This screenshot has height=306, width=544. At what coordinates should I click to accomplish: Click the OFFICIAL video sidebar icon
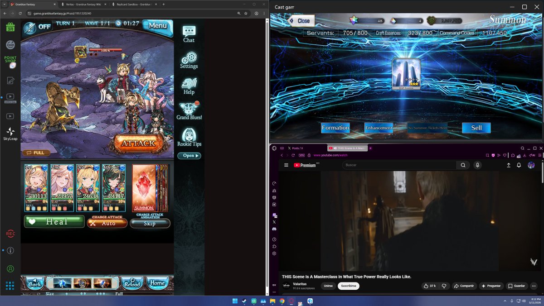(10, 98)
